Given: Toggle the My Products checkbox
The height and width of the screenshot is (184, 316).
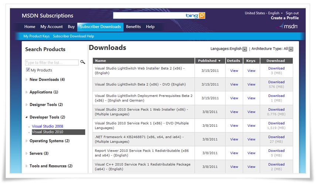Looking at the screenshot, I should [x=28, y=70].
